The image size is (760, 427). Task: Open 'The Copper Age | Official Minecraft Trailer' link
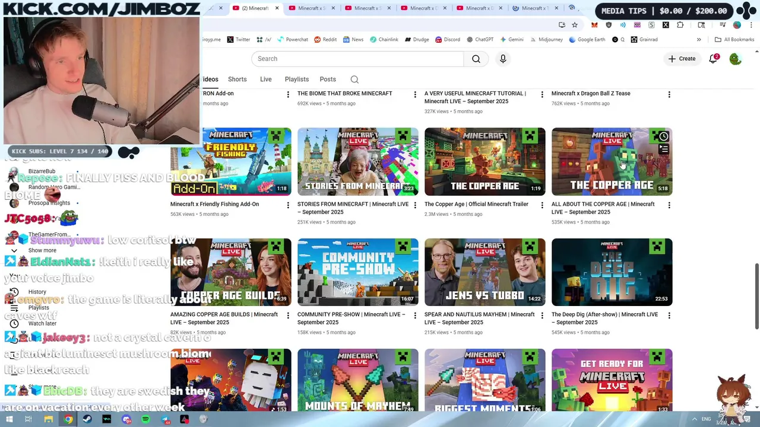click(476, 204)
